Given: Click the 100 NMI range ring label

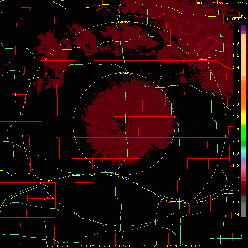Looking at the screenshot, I should [124, 22].
